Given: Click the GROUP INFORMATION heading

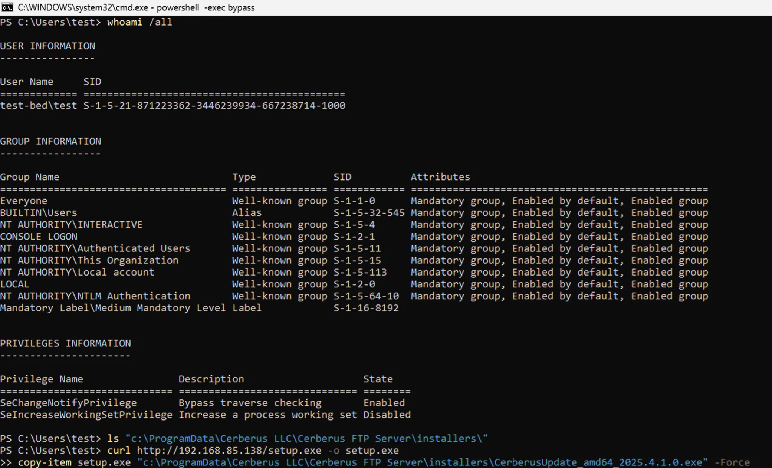Looking at the screenshot, I should click(x=50, y=141).
